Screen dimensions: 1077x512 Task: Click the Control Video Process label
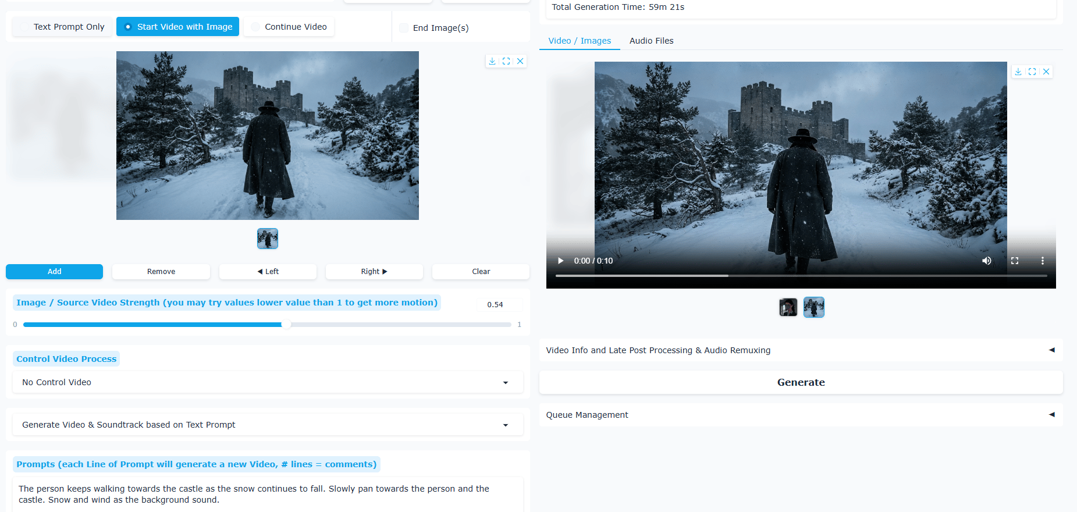click(x=66, y=359)
